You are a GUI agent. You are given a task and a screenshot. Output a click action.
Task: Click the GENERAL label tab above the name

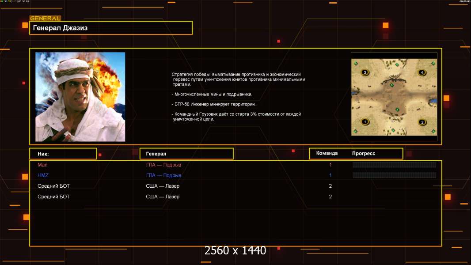(45, 19)
